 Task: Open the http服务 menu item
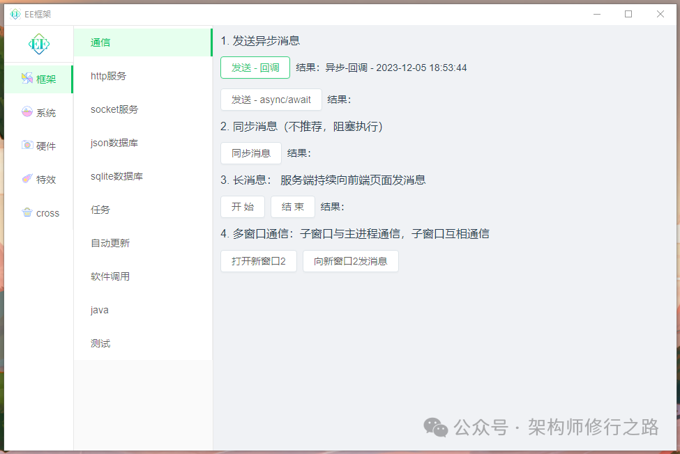click(143, 76)
